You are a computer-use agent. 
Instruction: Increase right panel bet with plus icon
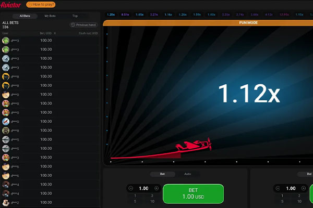(303, 188)
